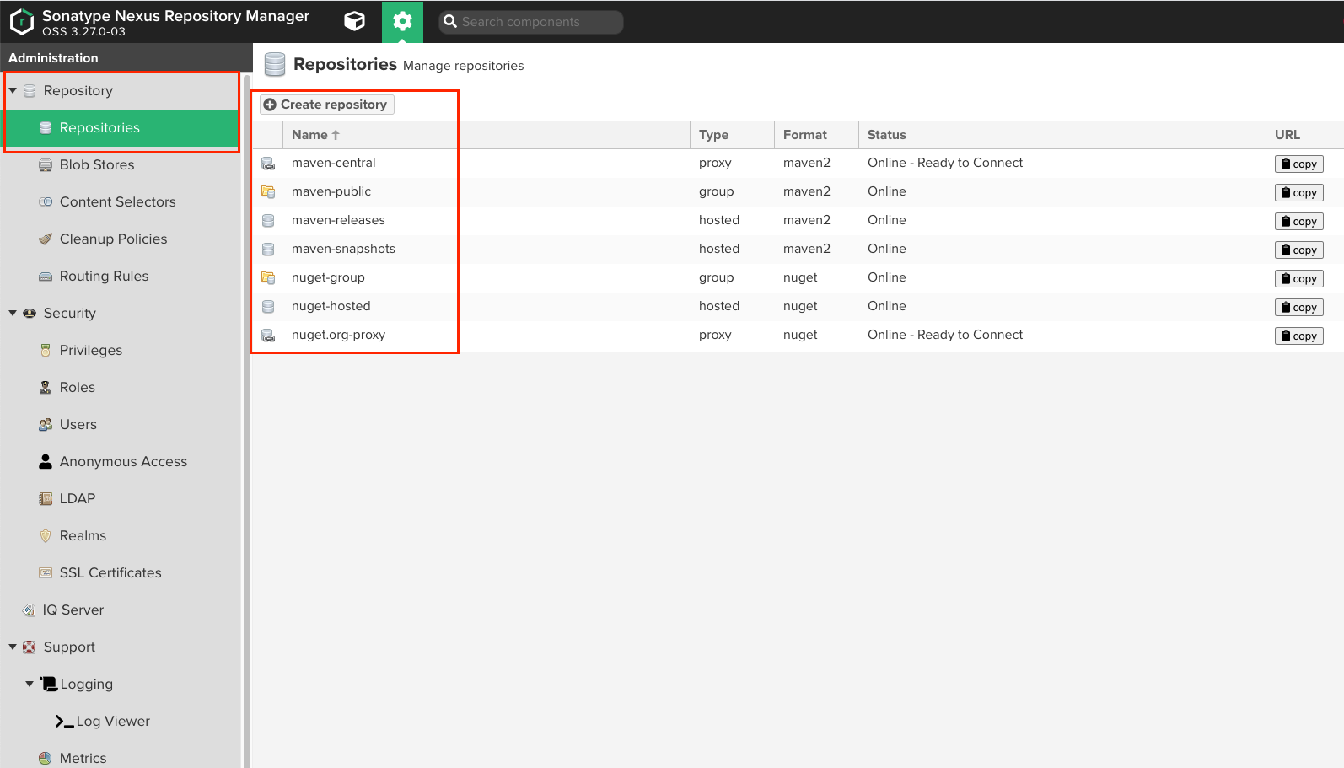Click the Blob Stores icon

46,165
